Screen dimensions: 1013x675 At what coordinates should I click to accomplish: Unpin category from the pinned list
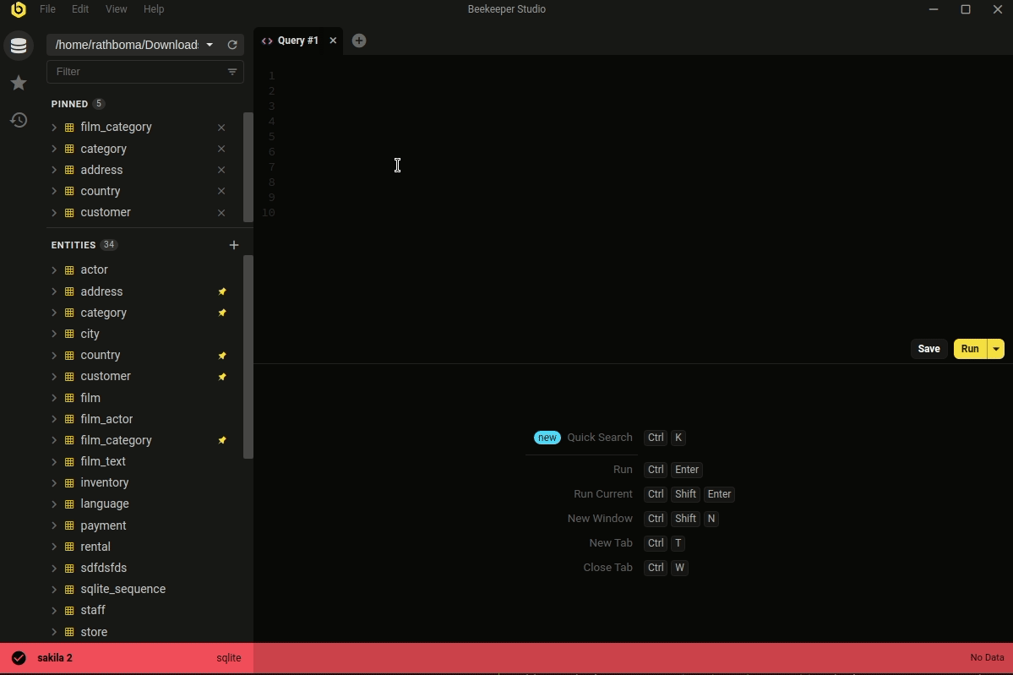(x=221, y=149)
